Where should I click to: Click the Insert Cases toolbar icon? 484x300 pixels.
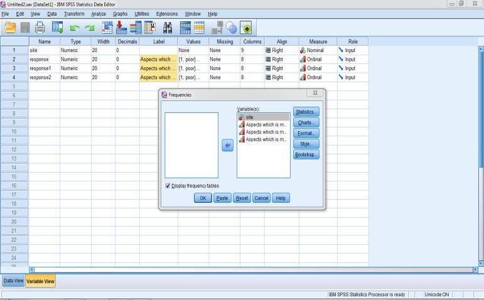tap(185, 28)
